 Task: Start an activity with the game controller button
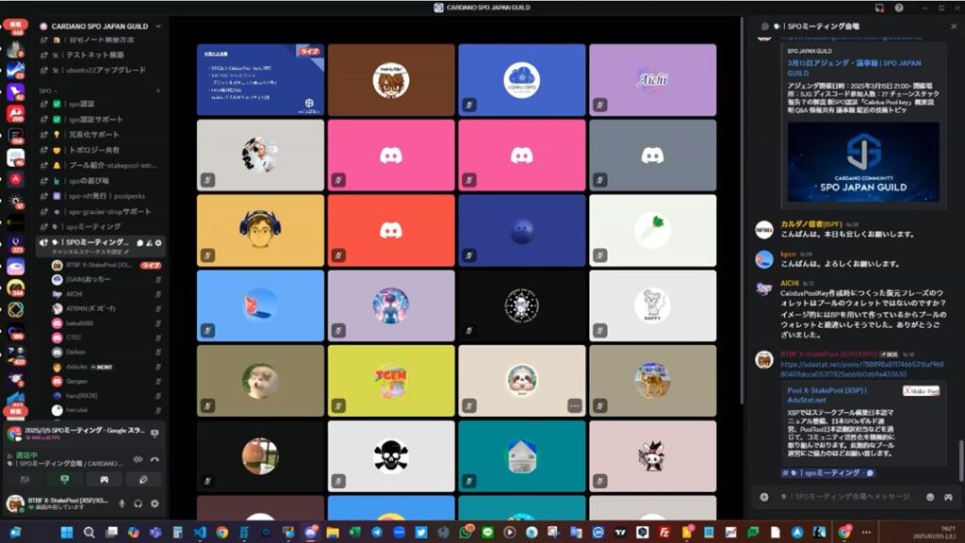tap(104, 479)
